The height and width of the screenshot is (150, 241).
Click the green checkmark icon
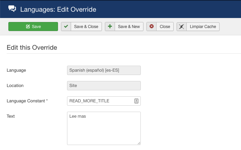(66, 27)
